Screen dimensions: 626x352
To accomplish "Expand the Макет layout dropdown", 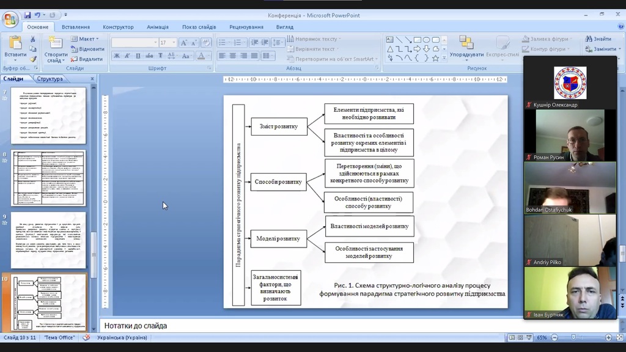I will (x=86, y=39).
